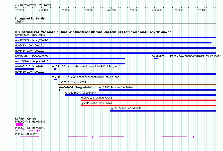Click the 76090k ruler position
The width and height of the screenshot is (223, 151).
click(x=156, y=10)
